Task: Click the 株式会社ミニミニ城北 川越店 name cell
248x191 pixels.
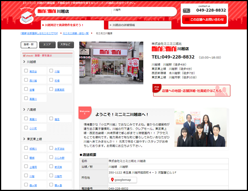Action: click(168, 161)
